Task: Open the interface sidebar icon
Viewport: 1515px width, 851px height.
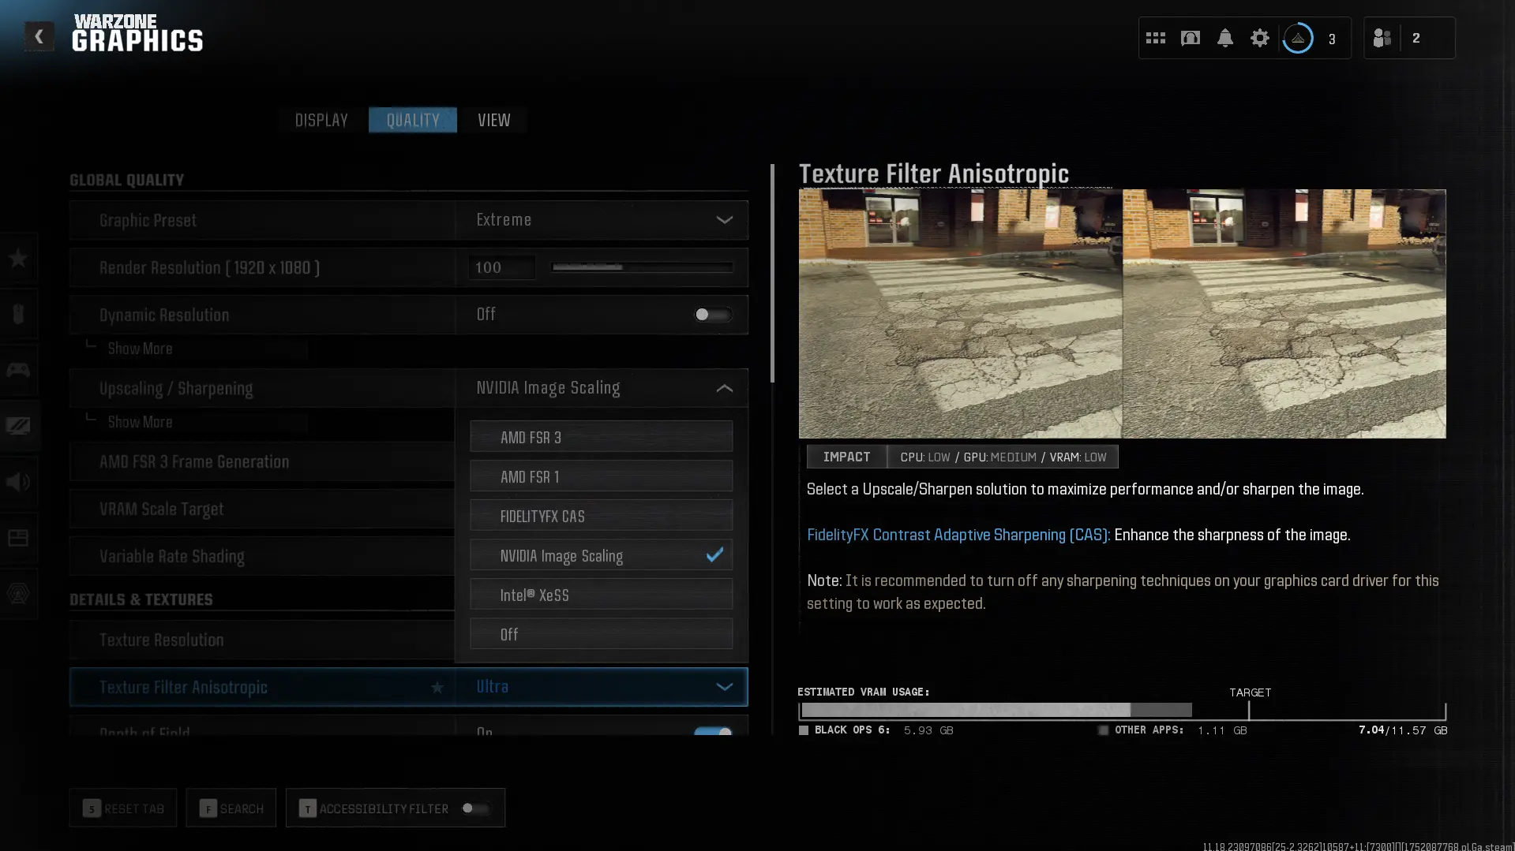Action: point(18,538)
